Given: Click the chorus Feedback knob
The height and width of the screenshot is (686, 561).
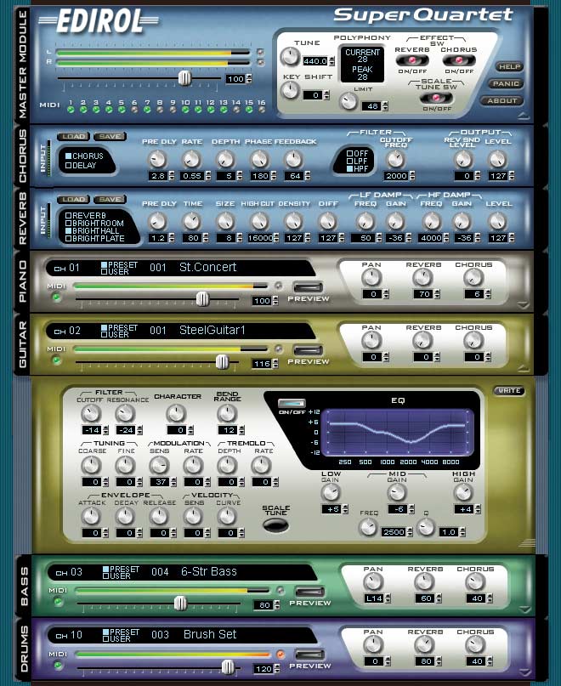Looking at the screenshot, I should 293,160.
